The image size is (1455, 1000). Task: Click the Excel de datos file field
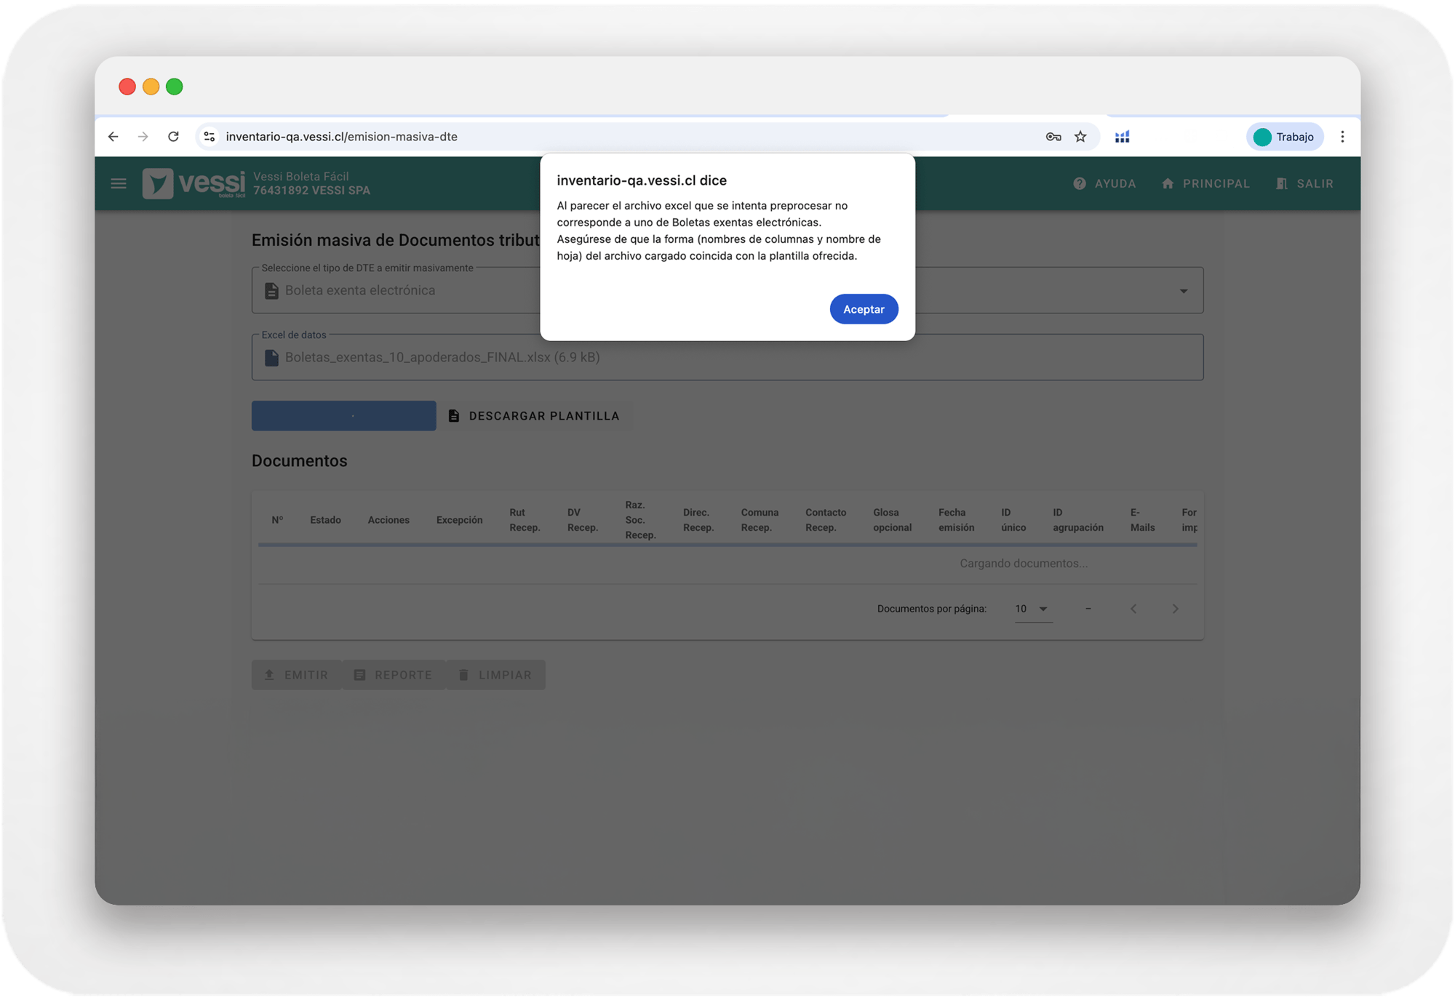[727, 357]
